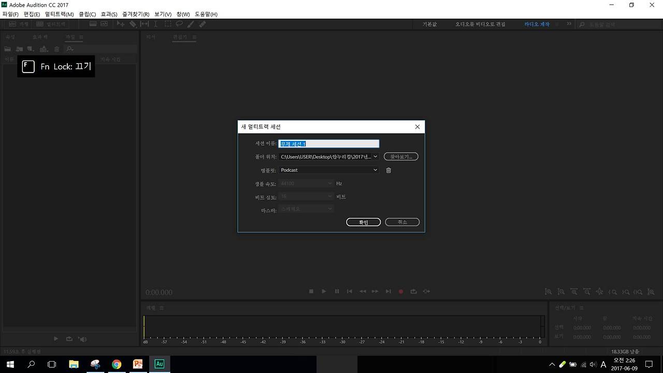
Task: Open the Editor panel menu icon
Action: 194,37
